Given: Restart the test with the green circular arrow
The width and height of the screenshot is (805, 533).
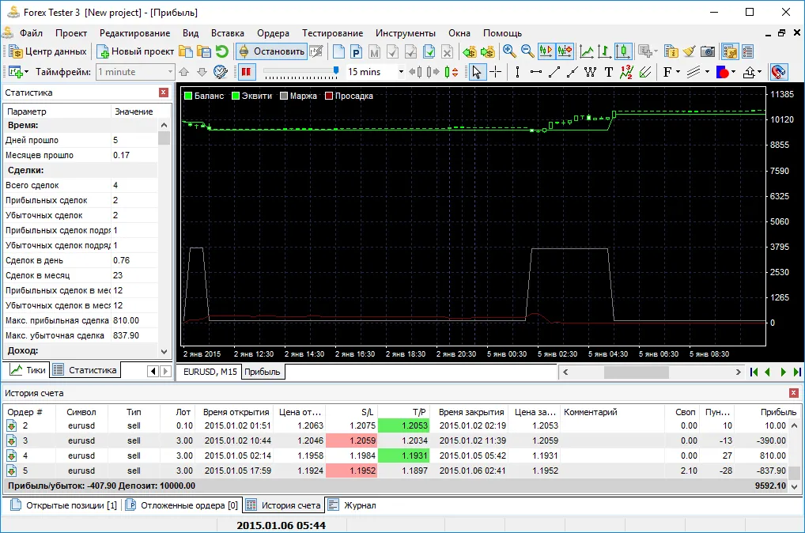Looking at the screenshot, I should pos(221,51).
